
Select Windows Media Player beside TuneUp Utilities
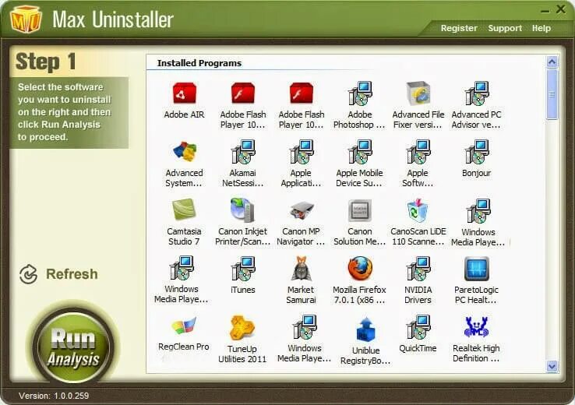305,340
